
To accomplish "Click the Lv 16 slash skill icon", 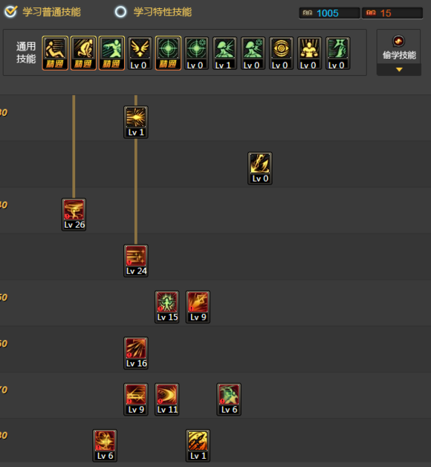I will click(136, 353).
